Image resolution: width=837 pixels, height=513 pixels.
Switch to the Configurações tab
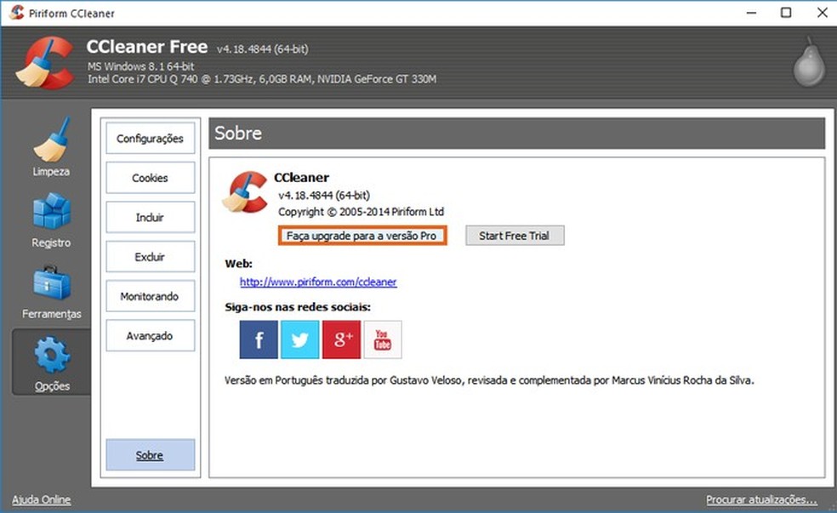tap(150, 138)
